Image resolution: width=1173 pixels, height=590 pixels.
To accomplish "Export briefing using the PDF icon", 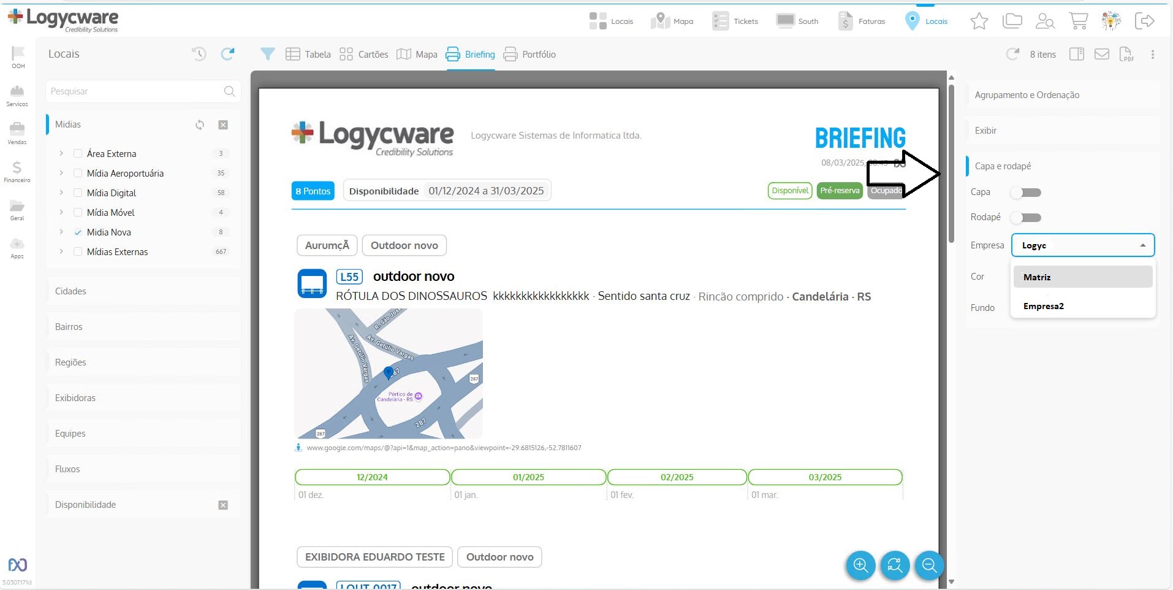I will click(1126, 54).
